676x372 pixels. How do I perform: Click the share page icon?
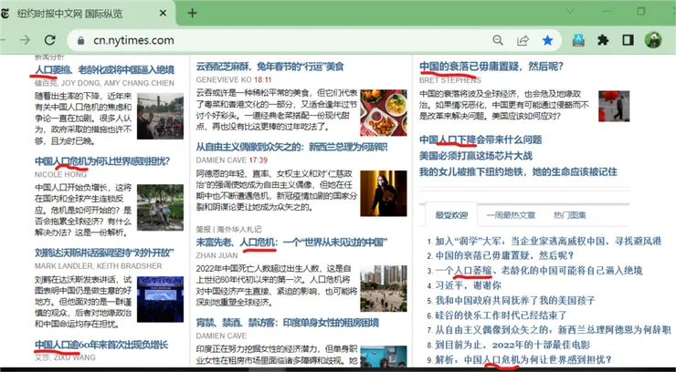tap(523, 40)
